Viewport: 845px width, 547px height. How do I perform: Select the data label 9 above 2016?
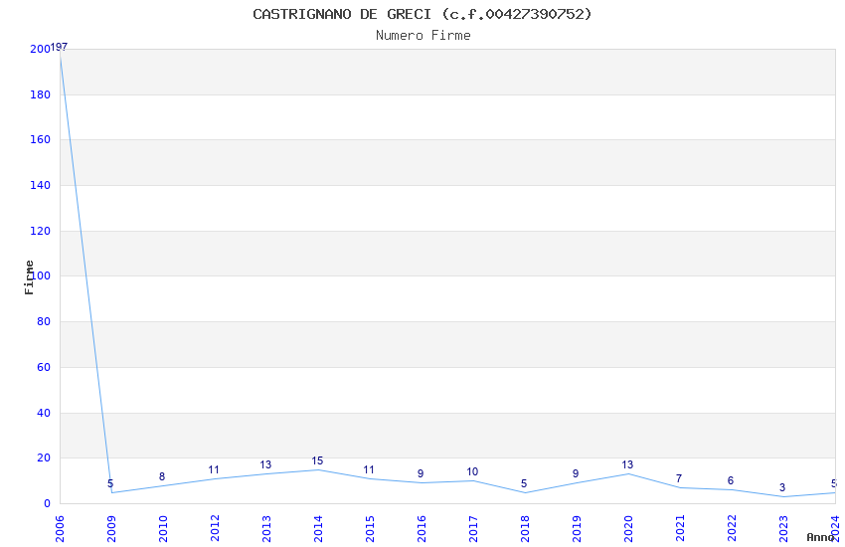tap(421, 473)
